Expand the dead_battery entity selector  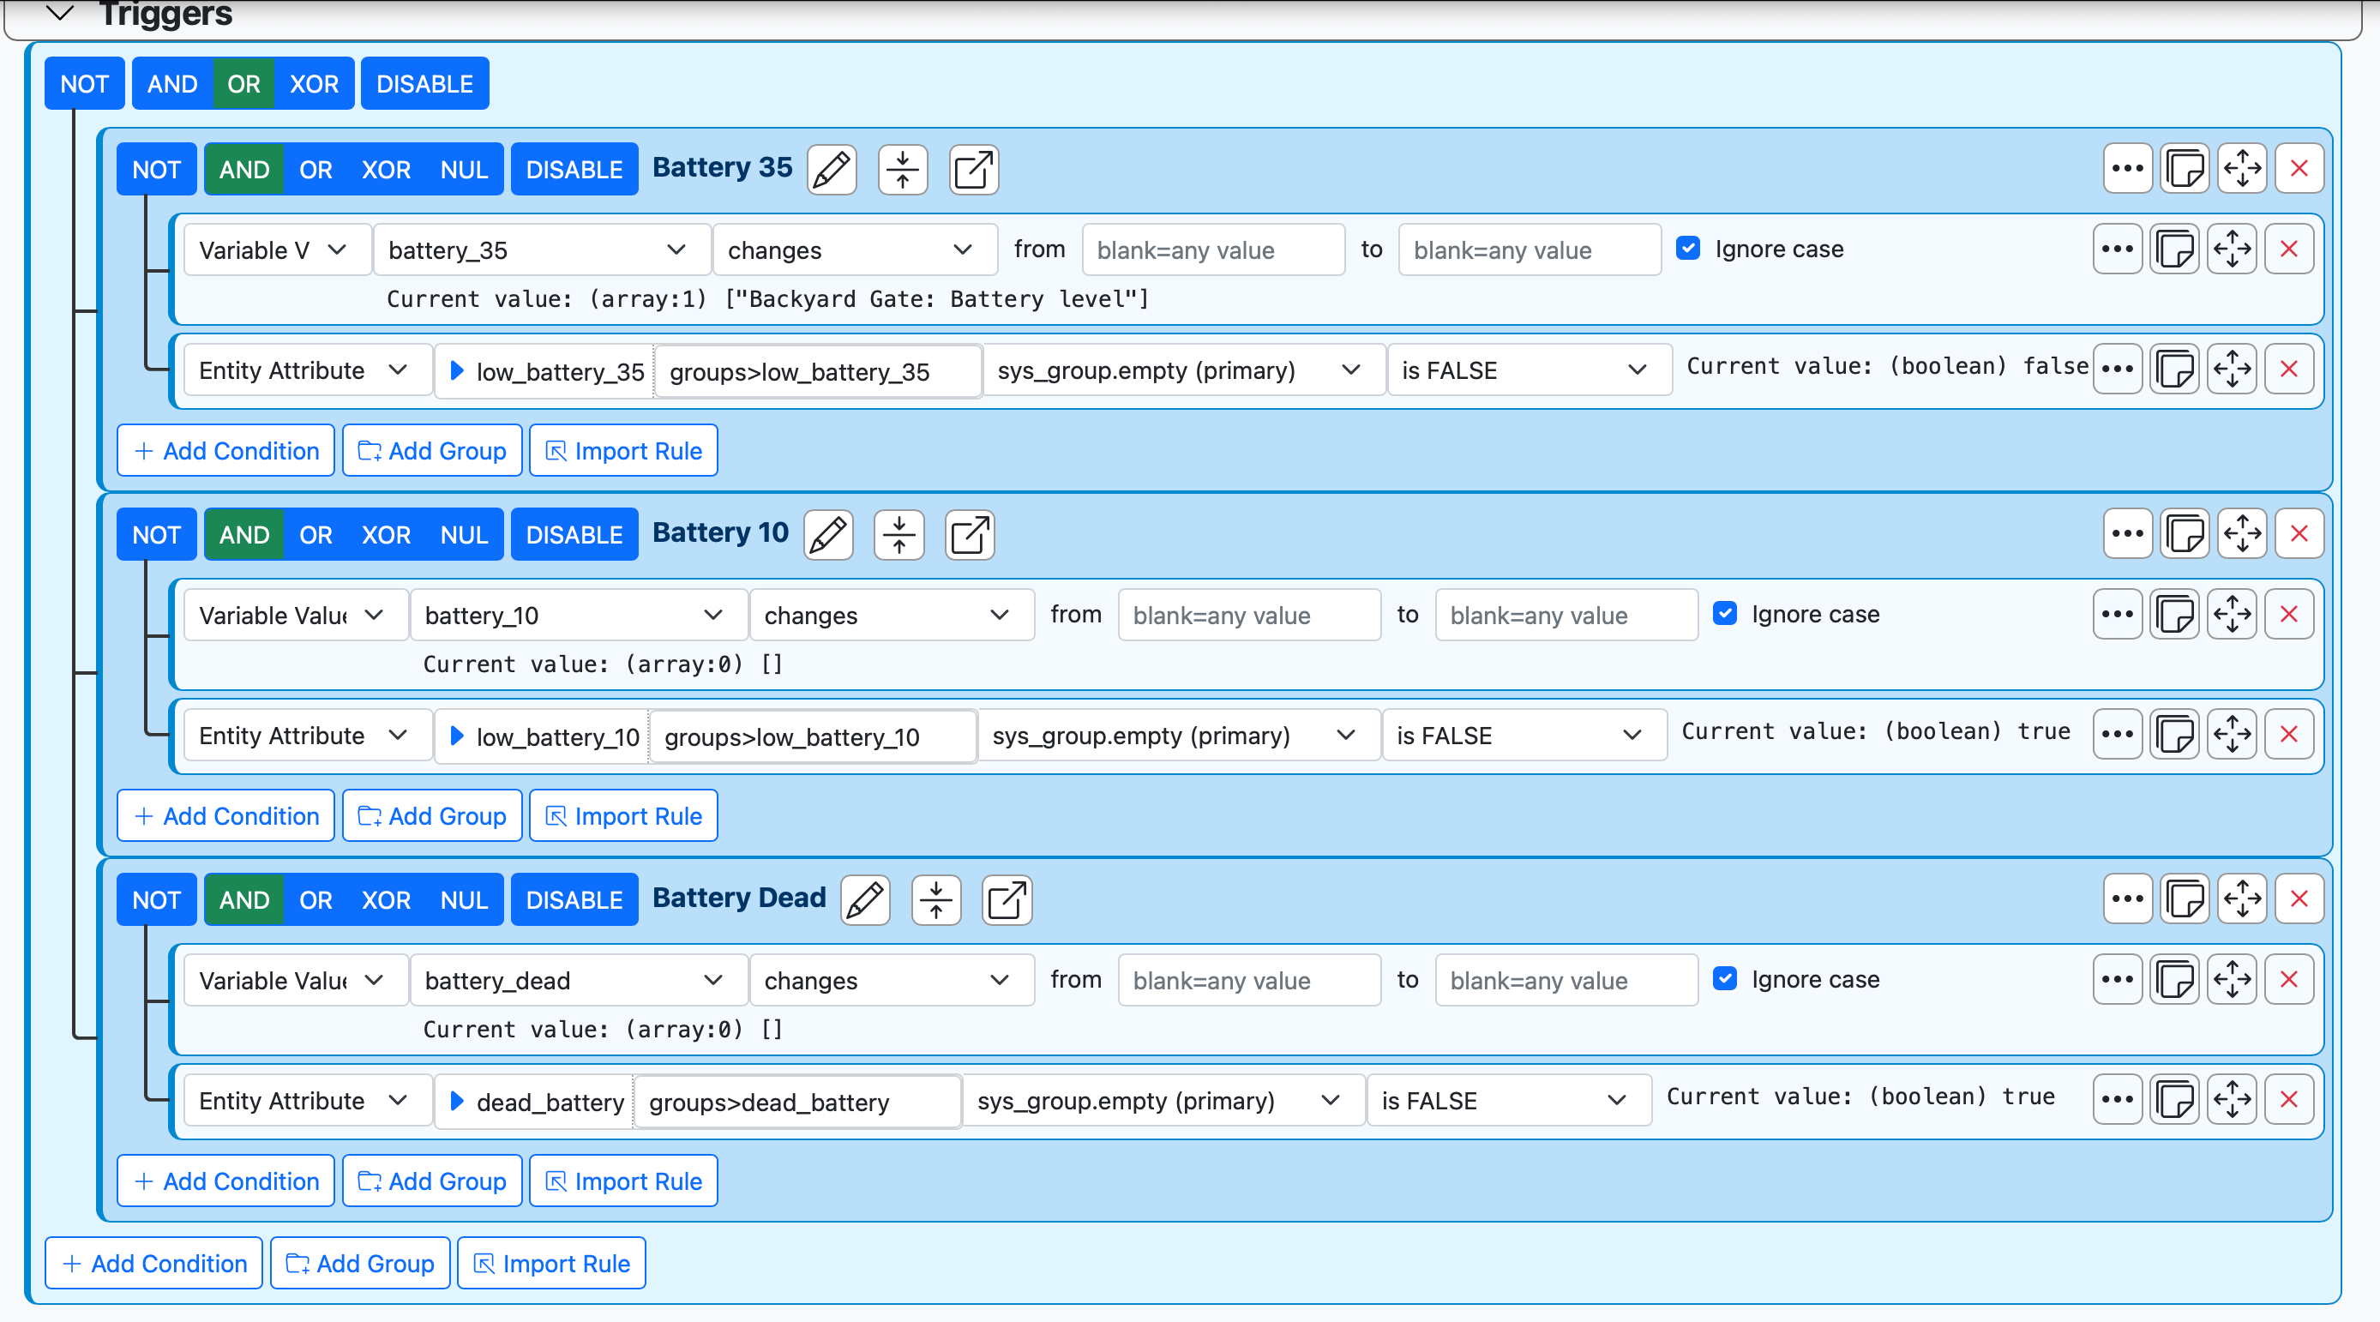[456, 1100]
